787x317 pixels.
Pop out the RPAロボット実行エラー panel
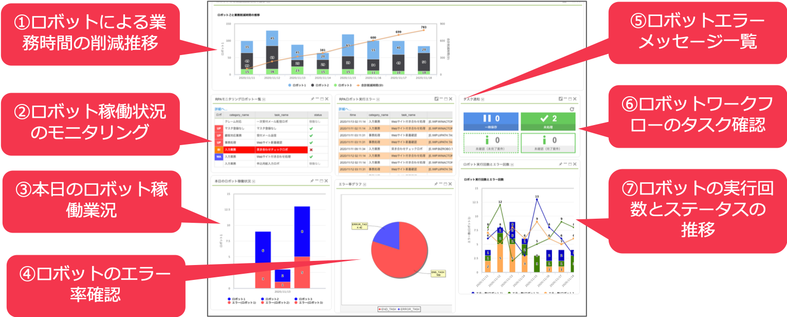[437, 99]
